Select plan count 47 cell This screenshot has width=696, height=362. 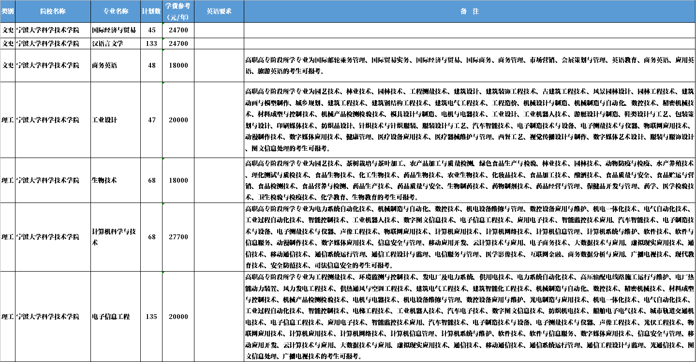[151, 120]
